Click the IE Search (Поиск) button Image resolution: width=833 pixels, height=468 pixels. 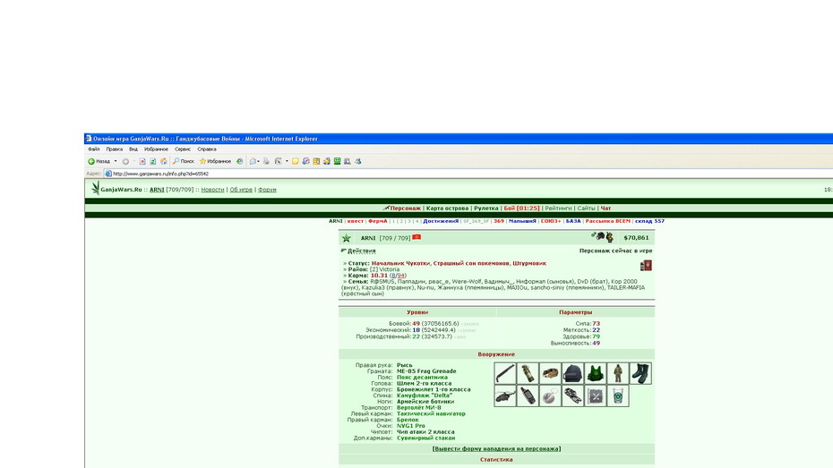tap(184, 161)
